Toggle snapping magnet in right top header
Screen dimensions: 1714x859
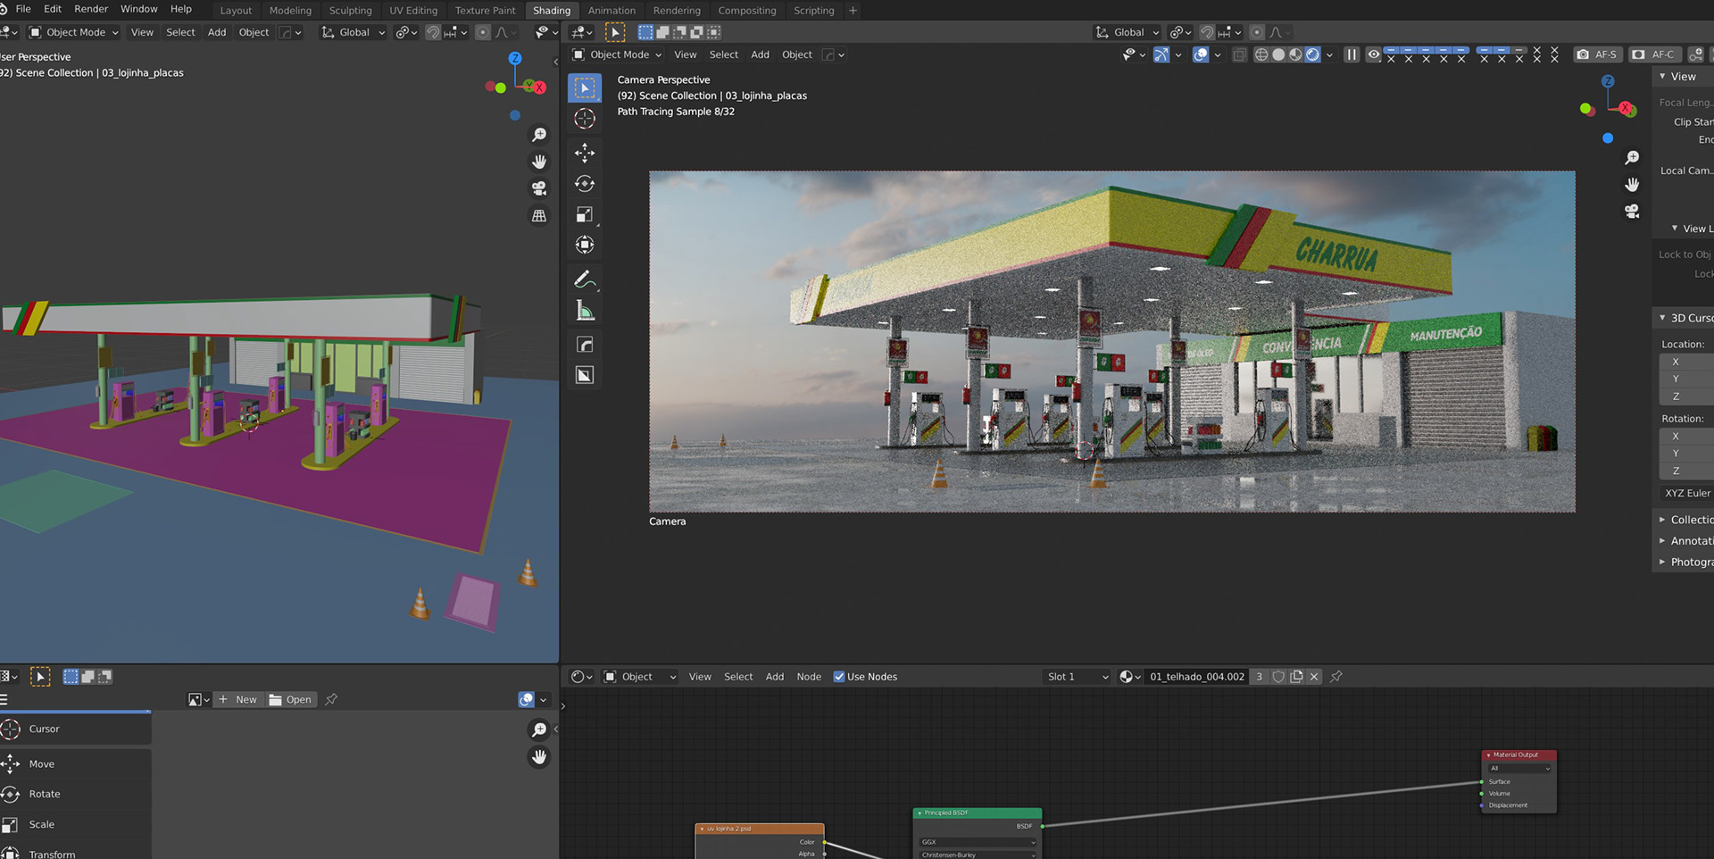[1207, 32]
